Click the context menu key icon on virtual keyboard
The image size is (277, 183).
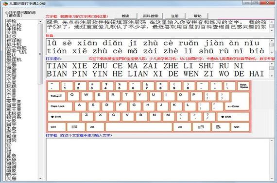tap(220, 127)
